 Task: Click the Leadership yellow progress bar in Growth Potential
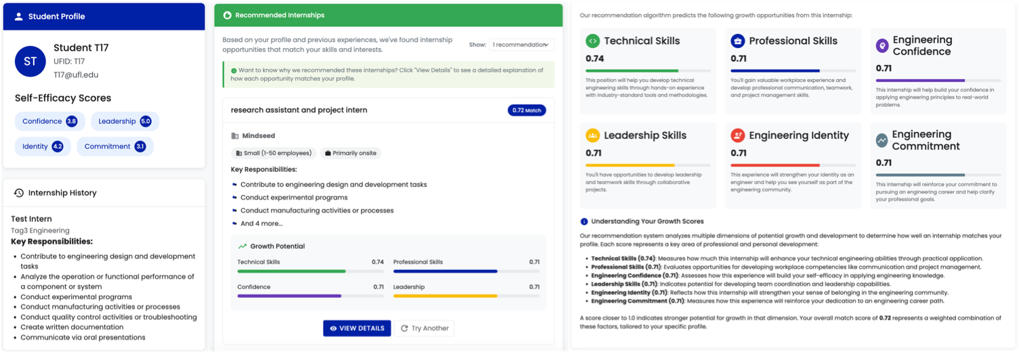click(466, 296)
